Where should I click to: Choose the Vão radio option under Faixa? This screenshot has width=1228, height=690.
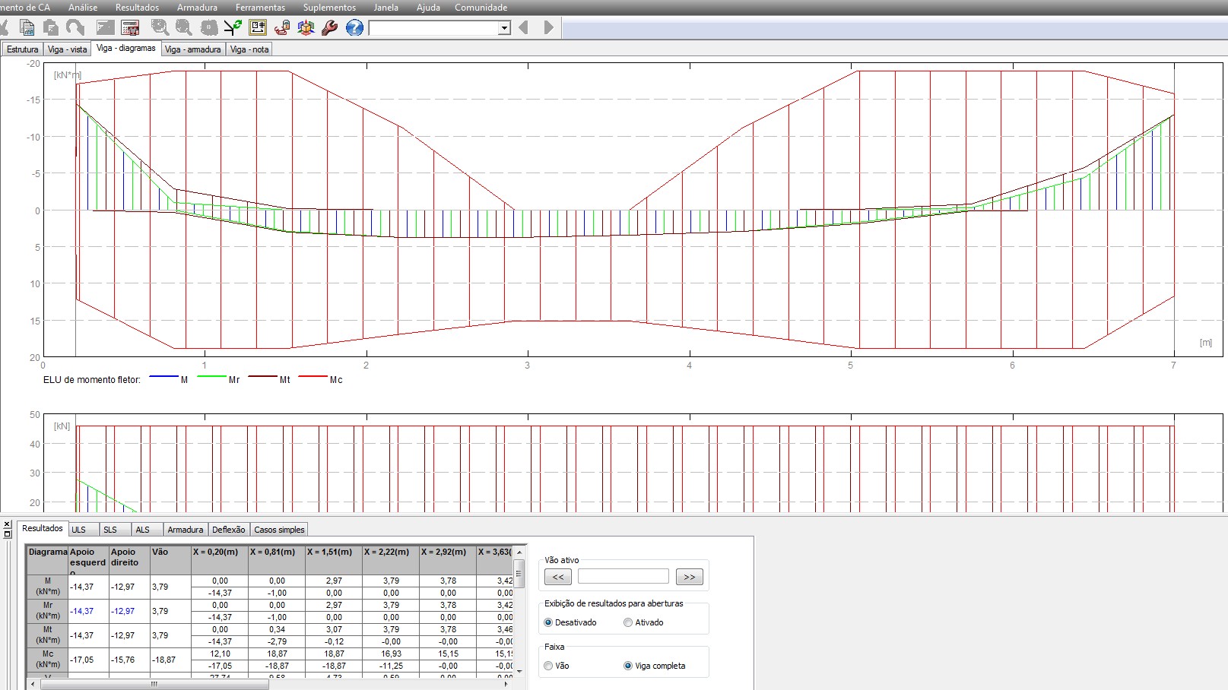coord(548,666)
